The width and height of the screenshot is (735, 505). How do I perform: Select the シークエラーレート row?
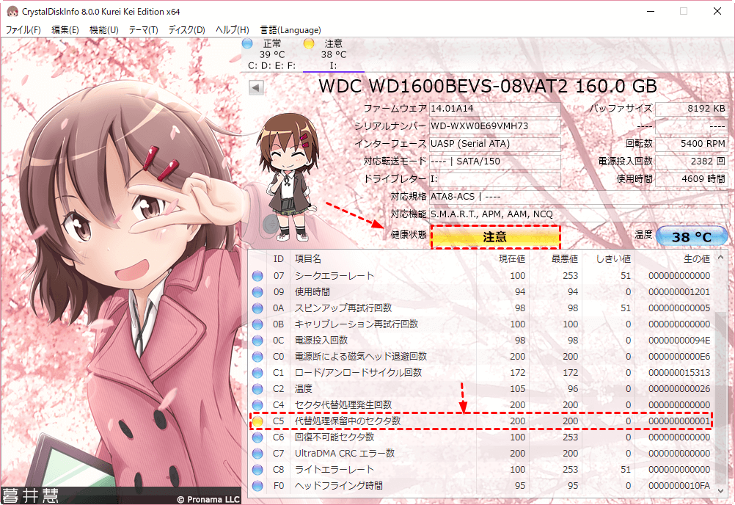tap(481, 276)
